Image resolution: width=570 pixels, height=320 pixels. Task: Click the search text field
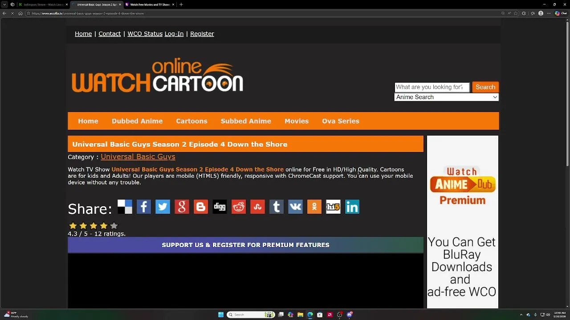pyautogui.click(x=432, y=87)
